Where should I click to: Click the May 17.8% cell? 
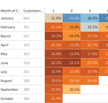click(90, 54)
